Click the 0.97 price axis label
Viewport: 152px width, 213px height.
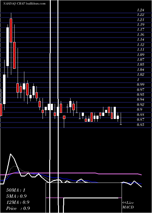[x=140, y=90]
